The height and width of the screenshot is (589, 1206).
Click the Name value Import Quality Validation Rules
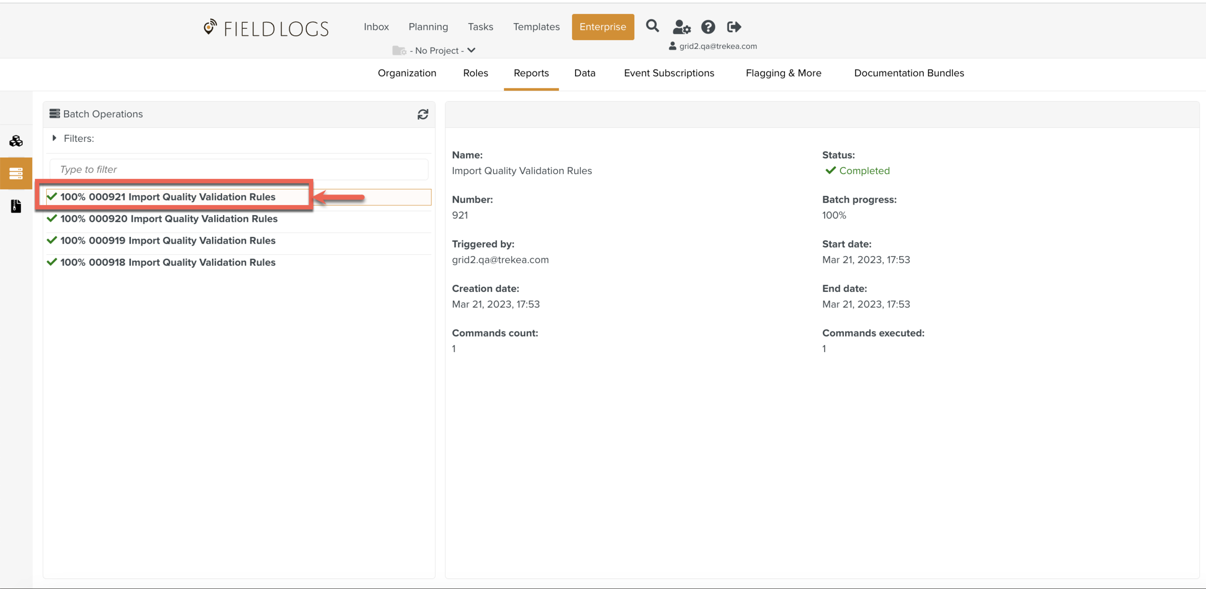tap(521, 171)
